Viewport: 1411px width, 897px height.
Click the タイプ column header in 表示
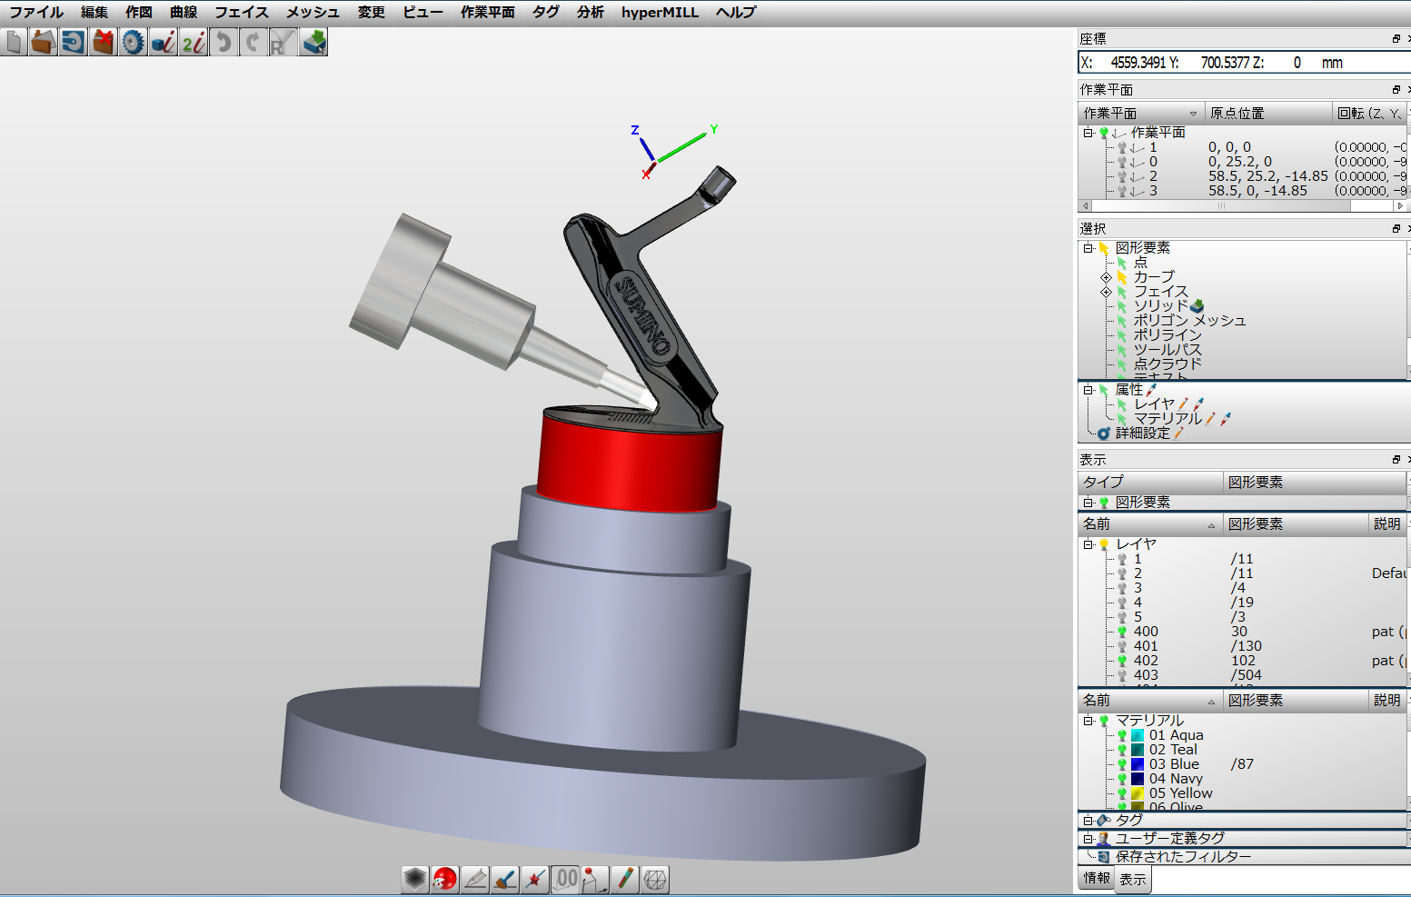[x=1150, y=482]
